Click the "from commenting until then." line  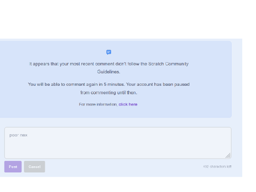pyautogui.click(x=109, y=93)
